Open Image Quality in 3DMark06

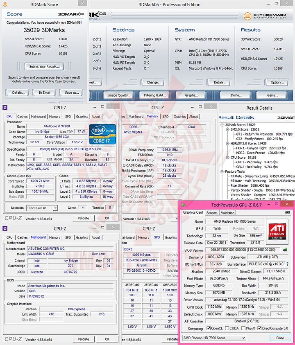[119, 95]
